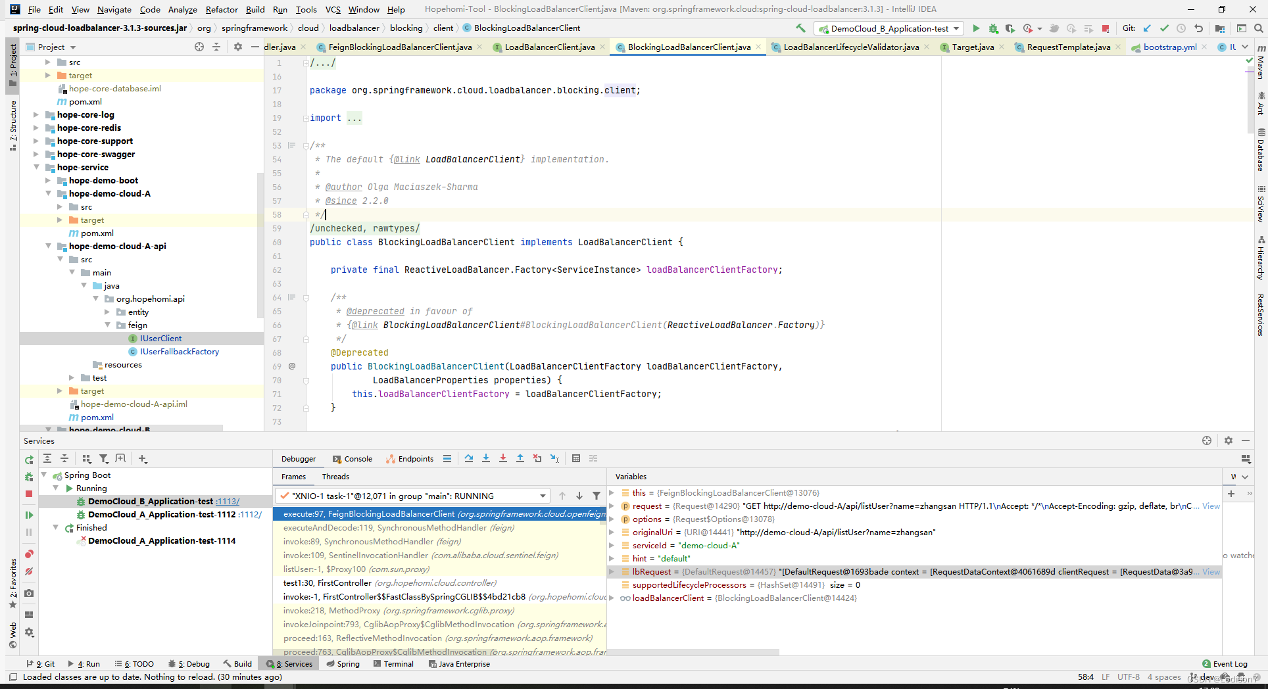Click the Step Over debugger icon

[469, 458]
